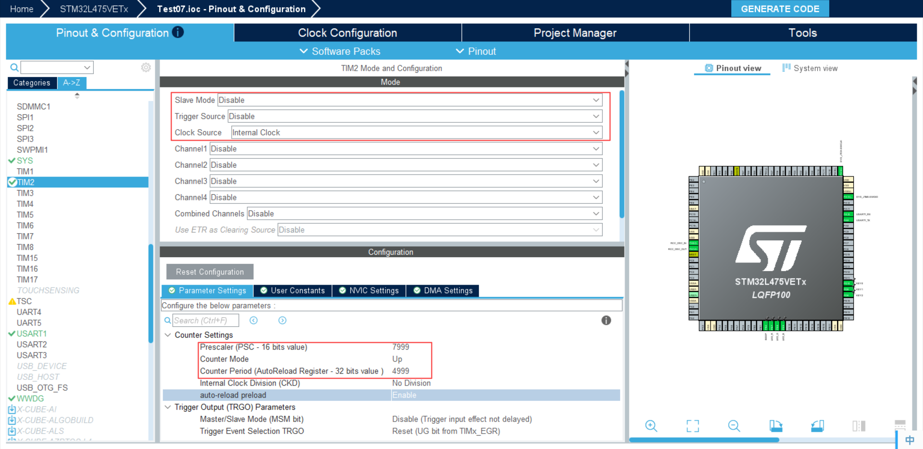Click the X-CUBE-ALS download icon
The width and height of the screenshot is (923, 449).
pos(12,431)
